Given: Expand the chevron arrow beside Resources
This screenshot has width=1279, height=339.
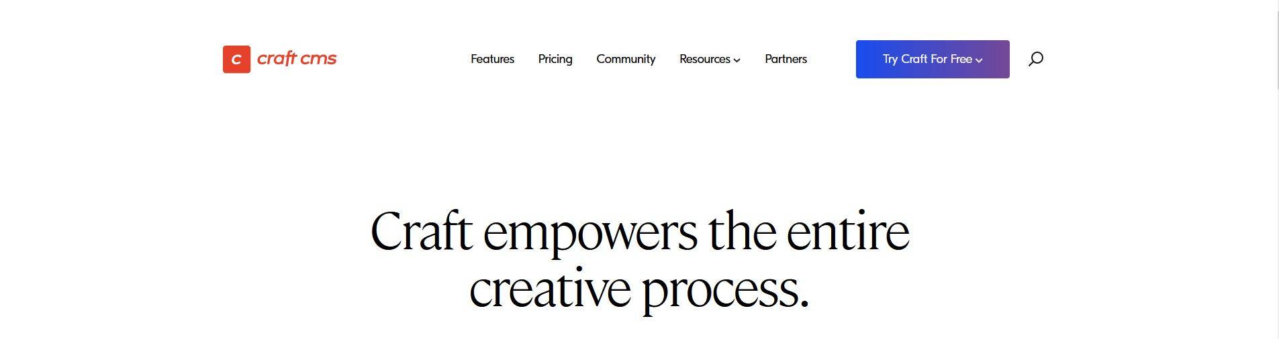Looking at the screenshot, I should [x=737, y=60].
